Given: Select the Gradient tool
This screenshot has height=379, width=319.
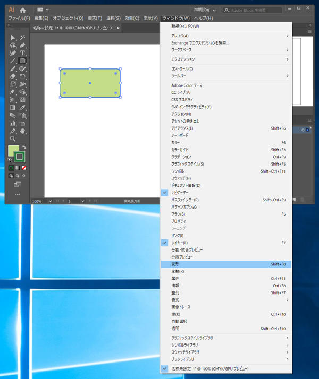Looking at the screenshot, I should 13,108.
